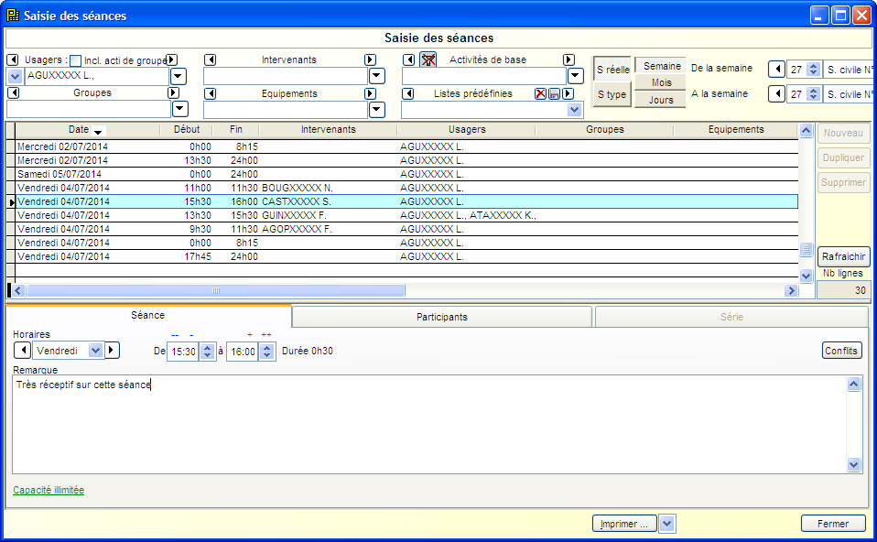Viewport: 877px width, 542px height.
Task: Click the Imprimer ... button
Action: pyautogui.click(x=624, y=524)
